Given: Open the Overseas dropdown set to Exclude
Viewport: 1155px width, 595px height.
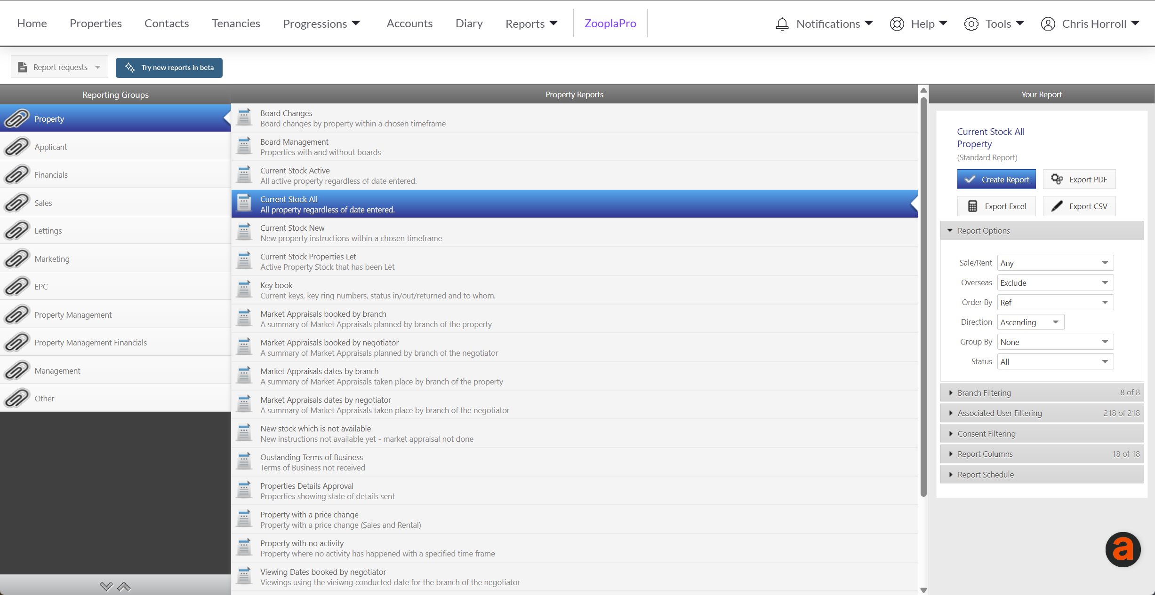Looking at the screenshot, I should pyautogui.click(x=1055, y=282).
